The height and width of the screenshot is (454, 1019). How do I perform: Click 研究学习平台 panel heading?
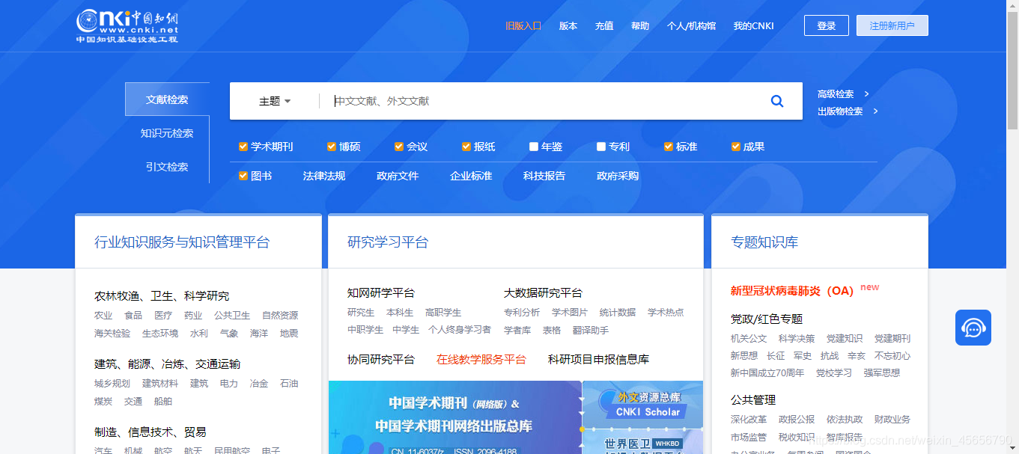tap(388, 242)
